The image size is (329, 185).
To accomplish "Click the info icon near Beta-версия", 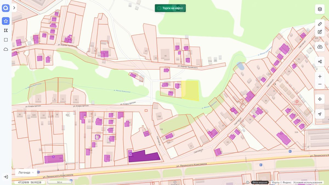I will coord(248,183).
